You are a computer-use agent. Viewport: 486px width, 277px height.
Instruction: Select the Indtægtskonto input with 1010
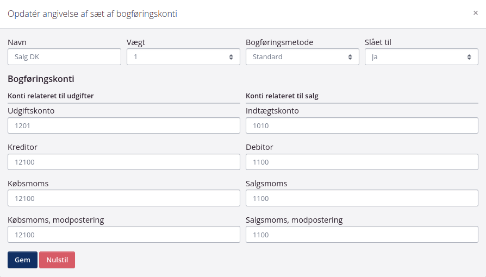(x=362, y=125)
